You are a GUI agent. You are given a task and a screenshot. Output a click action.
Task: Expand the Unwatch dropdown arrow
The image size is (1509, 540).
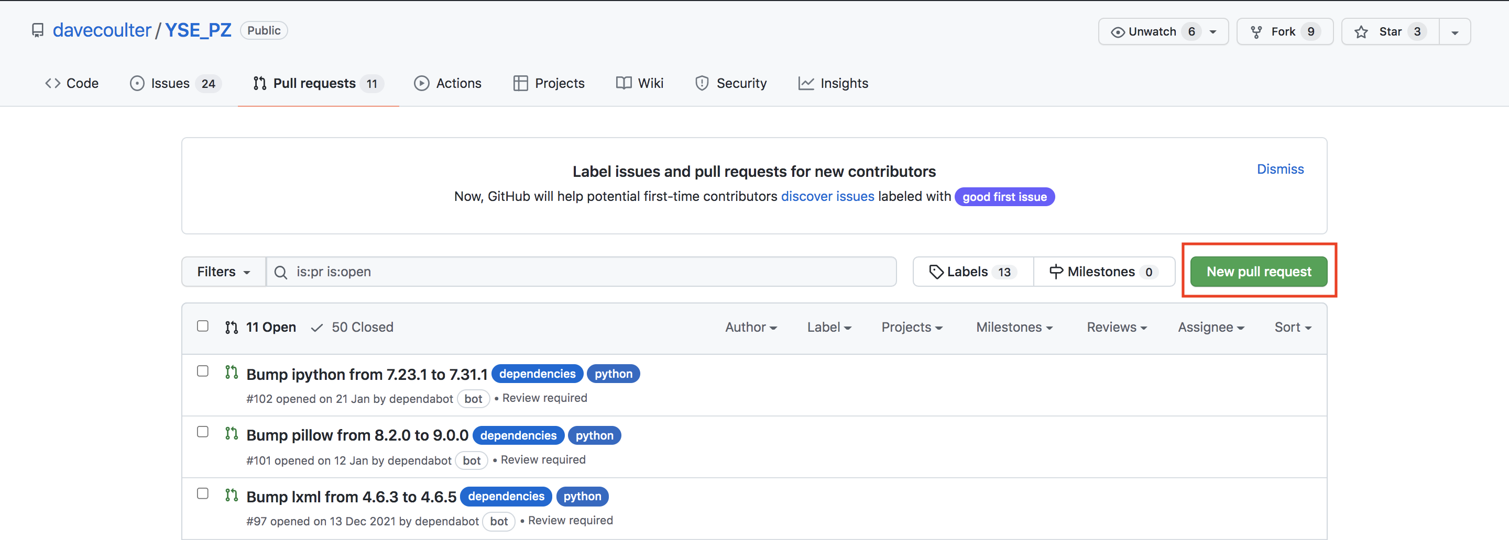coord(1213,32)
